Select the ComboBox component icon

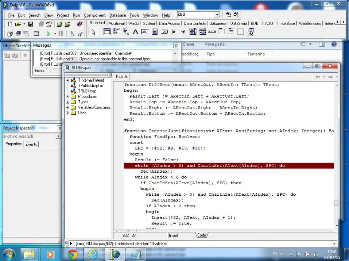pos(202,32)
